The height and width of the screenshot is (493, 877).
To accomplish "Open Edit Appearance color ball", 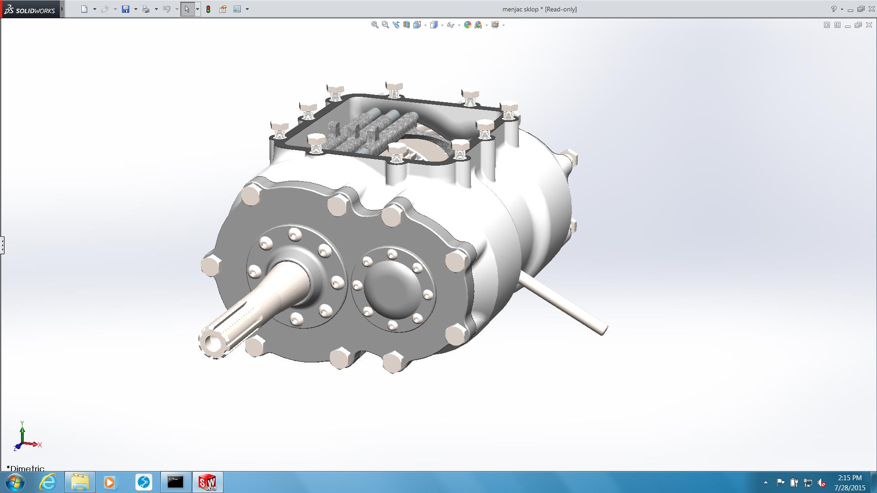I will (x=467, y=25).
